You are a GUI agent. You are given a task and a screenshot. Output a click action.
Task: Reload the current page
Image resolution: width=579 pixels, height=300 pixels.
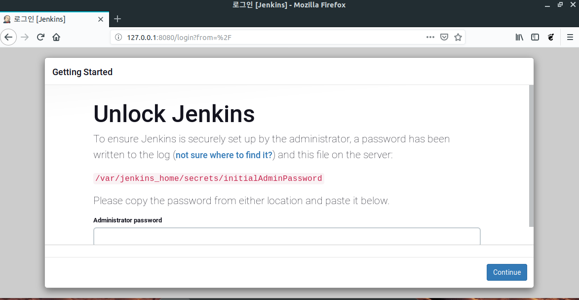(40, 37)
